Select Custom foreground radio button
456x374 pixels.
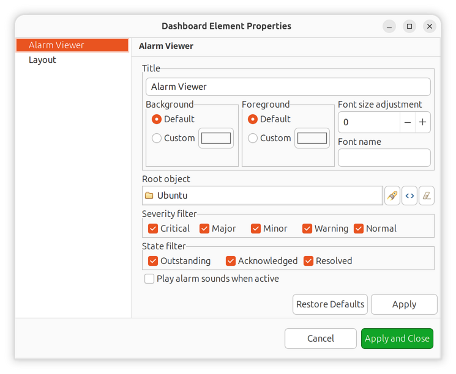point(253,138)
